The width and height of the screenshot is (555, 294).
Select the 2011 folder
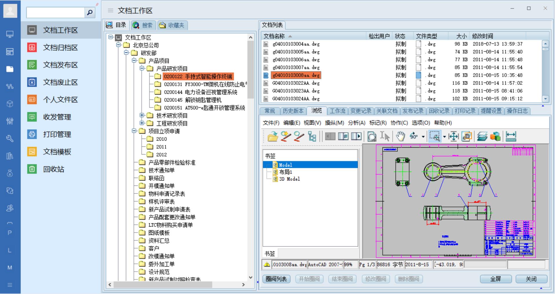point(161,147)
